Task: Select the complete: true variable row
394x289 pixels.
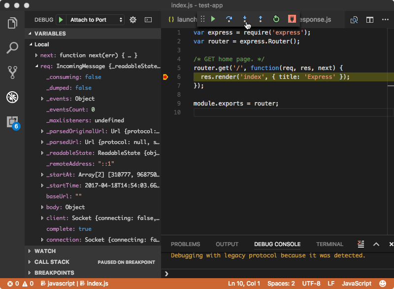Action: tap(93, 229)
